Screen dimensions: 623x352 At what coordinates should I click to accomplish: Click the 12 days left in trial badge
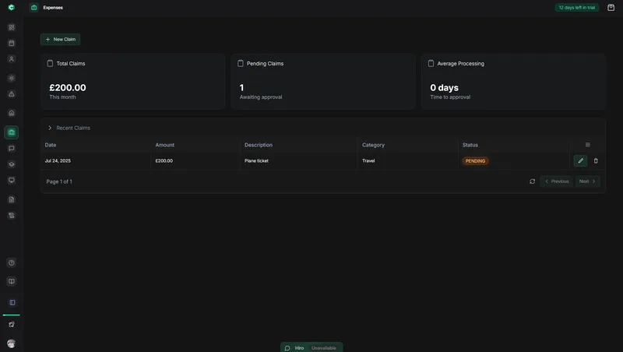point(576,8)
